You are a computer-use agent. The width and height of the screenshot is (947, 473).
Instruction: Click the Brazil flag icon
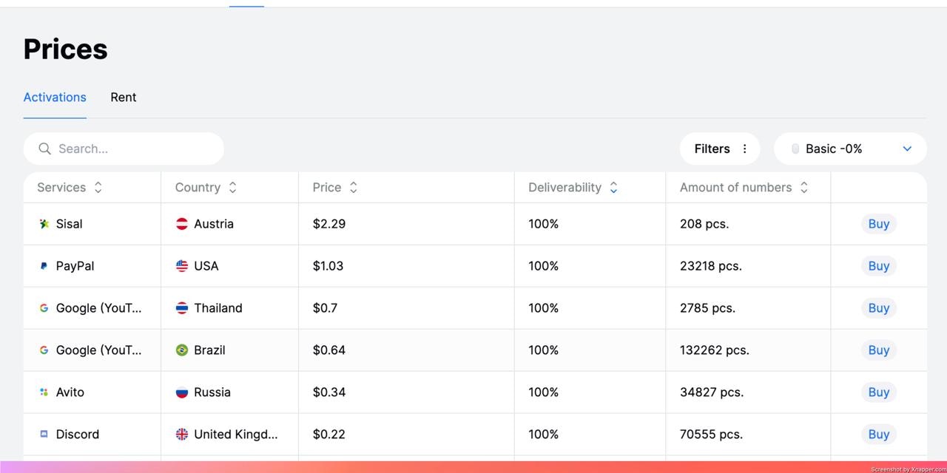tap(182, 350)
